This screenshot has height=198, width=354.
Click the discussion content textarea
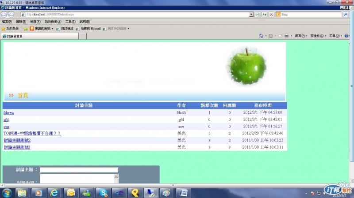tap(77, 179)
